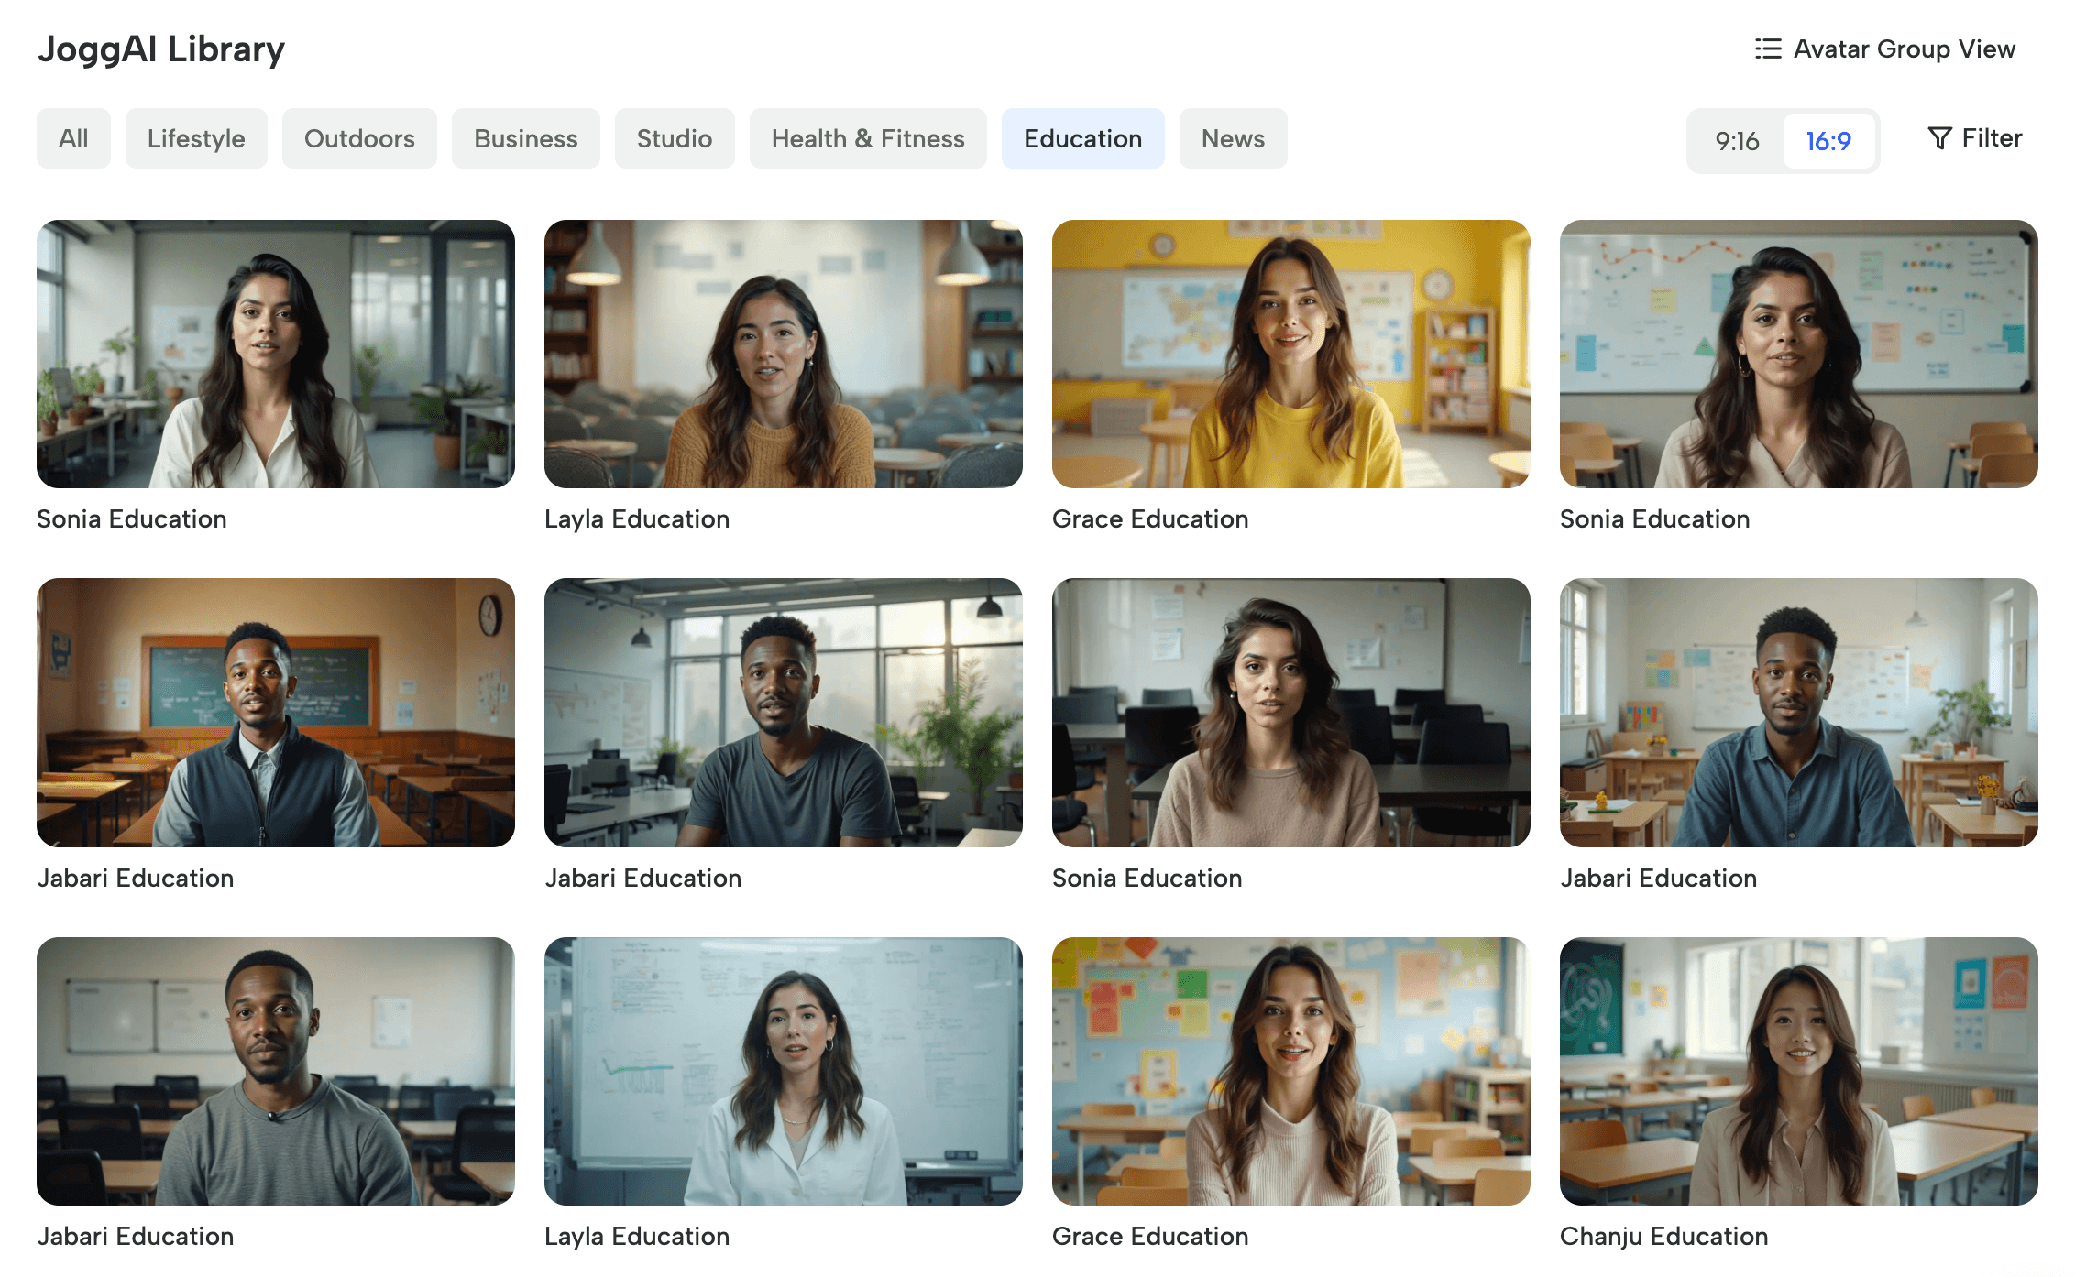This screenshot has height=1277, width=2075.
Task: Select Jabari Education avatar with chalkboard behind
Action: [x=276, y=713]
